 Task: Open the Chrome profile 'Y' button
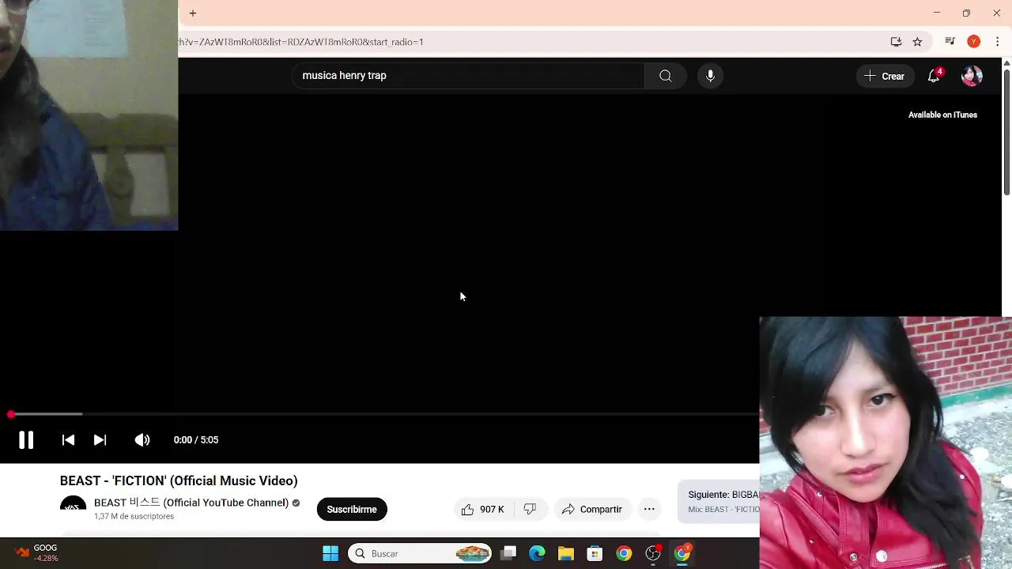pyautogui.click(x=974, y=42)
